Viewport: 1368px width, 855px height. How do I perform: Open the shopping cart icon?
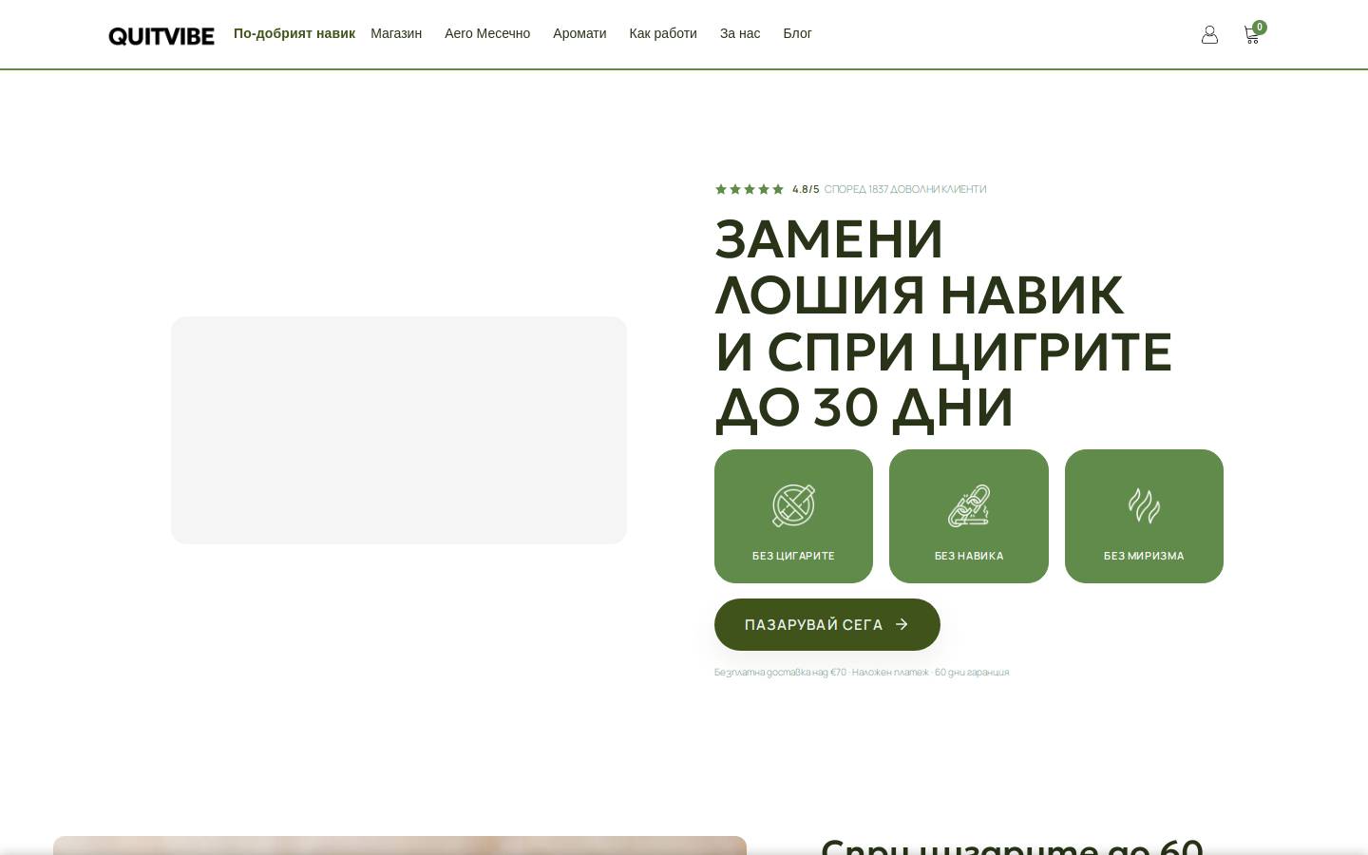pyautogui.click(x=1251, y=35)
